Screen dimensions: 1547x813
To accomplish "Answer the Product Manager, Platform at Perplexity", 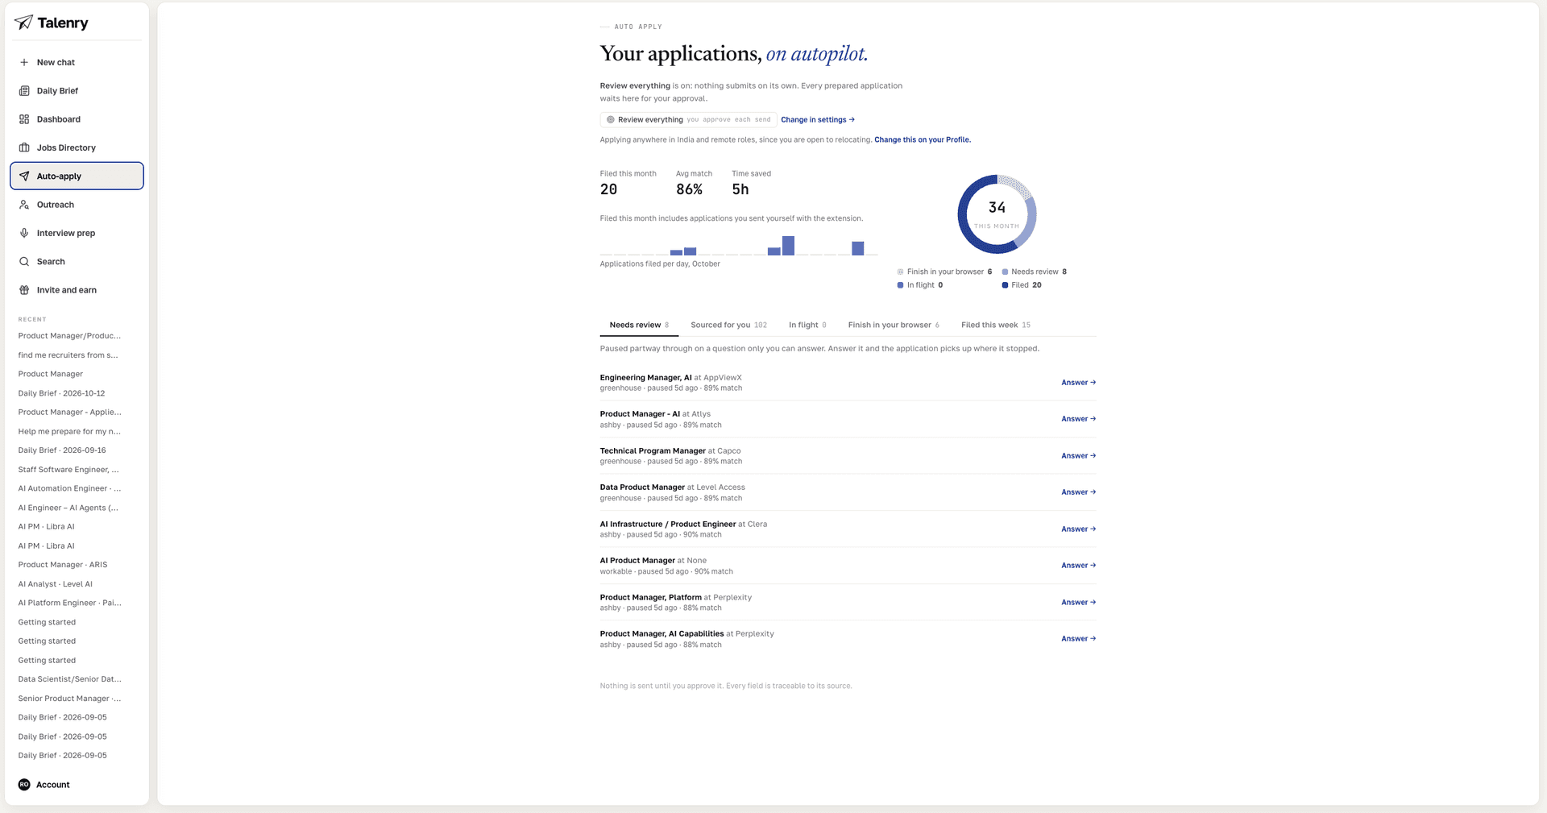I will (x=1078, y=603).
